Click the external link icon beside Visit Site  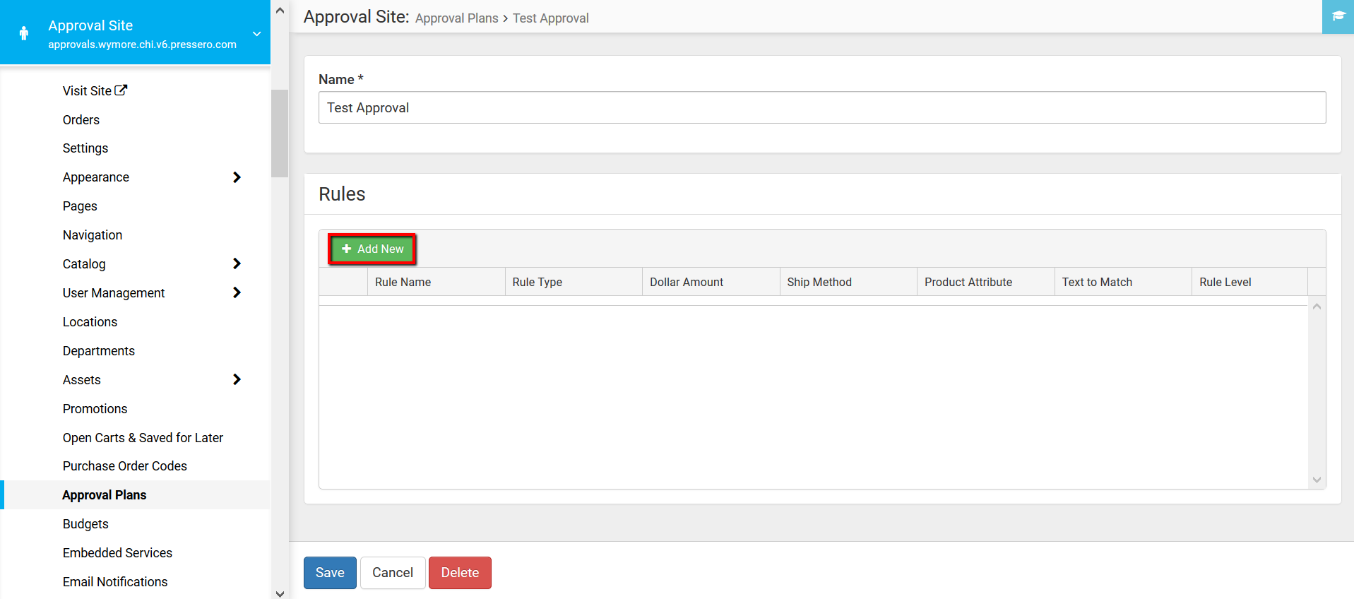pyautogui.click(x=121, y=90)
